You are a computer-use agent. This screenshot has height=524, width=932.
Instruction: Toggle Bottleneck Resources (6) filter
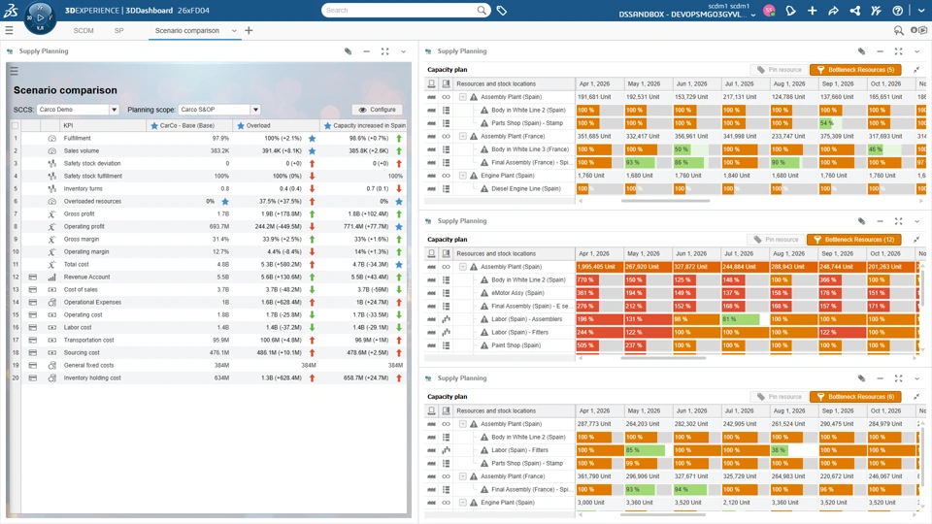pyautogui.click(x=855, y=396)
